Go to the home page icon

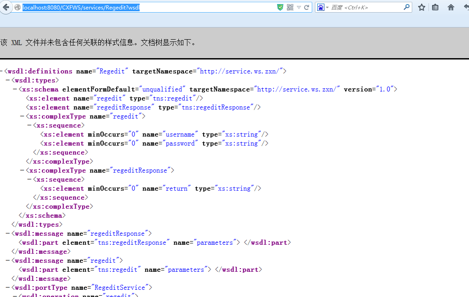point(451,8)
